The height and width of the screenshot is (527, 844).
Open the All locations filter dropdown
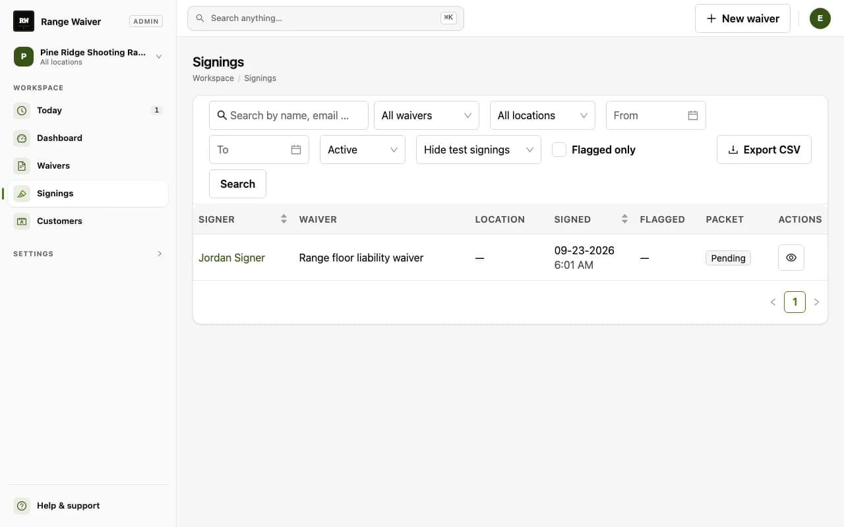(543, 115)
